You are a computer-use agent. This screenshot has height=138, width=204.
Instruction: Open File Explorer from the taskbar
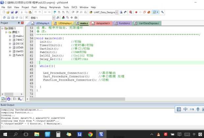pos(37,134)
